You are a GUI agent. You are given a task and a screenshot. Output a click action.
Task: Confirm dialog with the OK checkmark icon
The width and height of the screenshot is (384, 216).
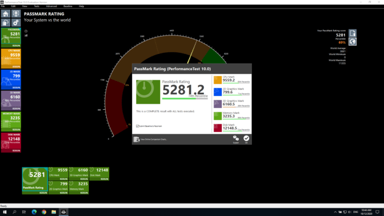click(x=247, y=139)
